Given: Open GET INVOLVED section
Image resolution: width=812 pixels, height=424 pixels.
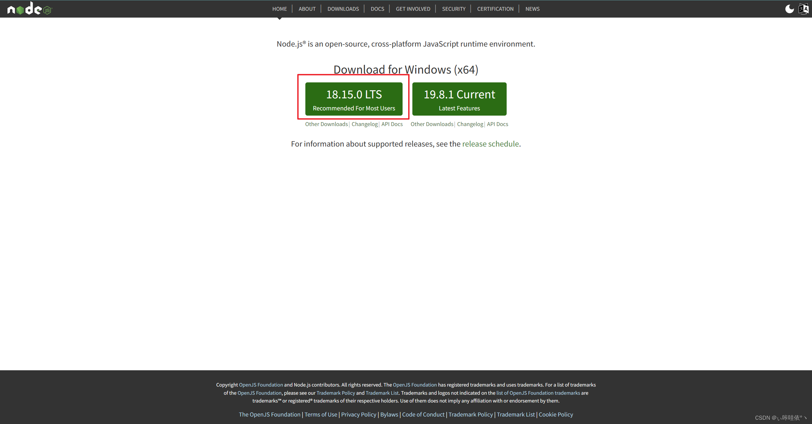Looking at the screenshot, I should tap(413, 9).
